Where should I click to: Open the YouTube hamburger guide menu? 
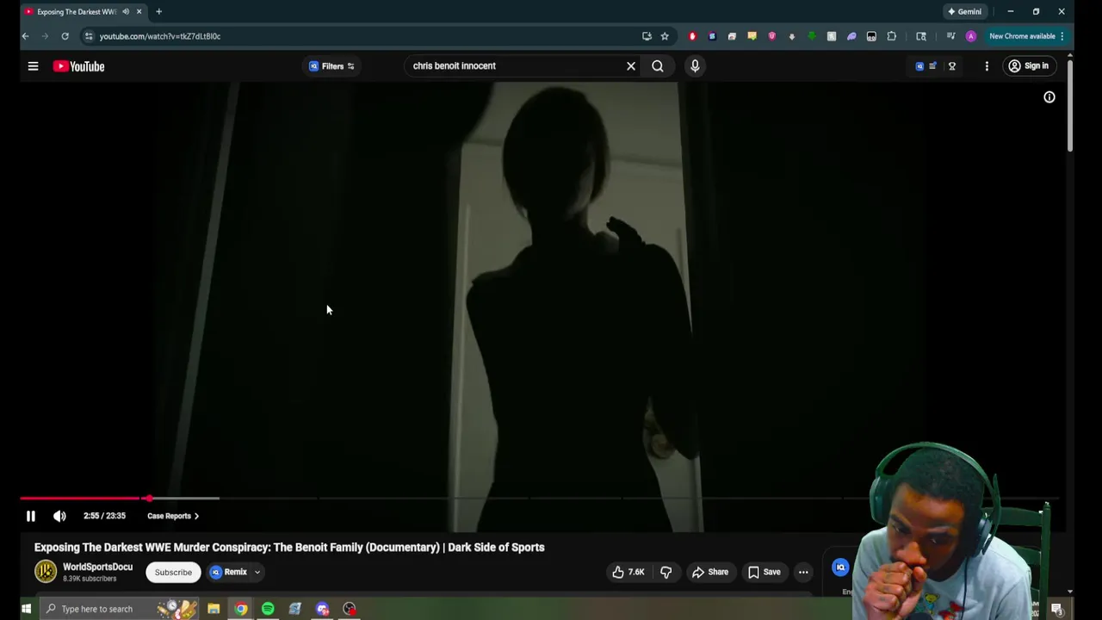click(x=33, y=66)
